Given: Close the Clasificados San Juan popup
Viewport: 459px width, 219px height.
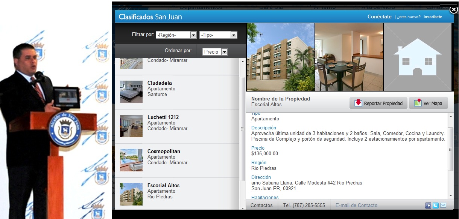Looking at the screenshot, I should pos(453,10).
